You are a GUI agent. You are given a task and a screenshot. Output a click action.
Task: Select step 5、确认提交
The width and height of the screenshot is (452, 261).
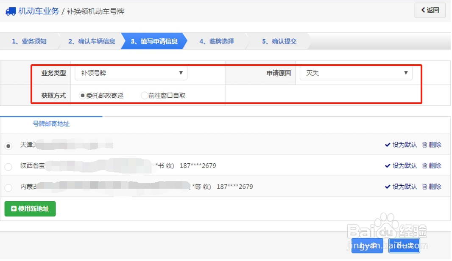click(279, 41)
